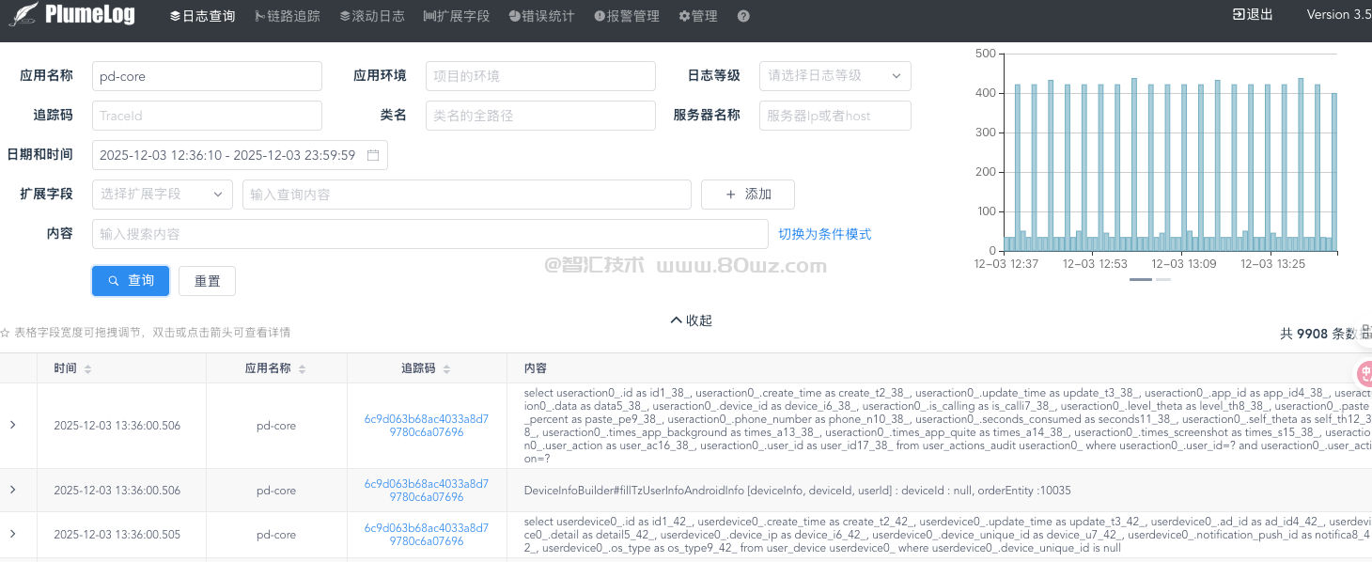Click the 内容 search input field
The width and height of the screenshot is (1372, 562).
[429, 233]
